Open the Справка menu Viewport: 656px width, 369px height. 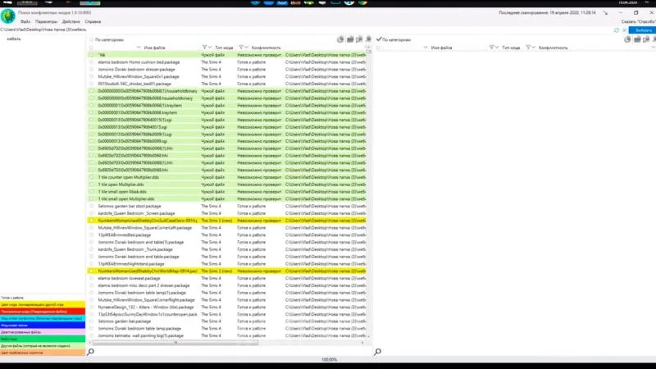[x=93, y=21]
